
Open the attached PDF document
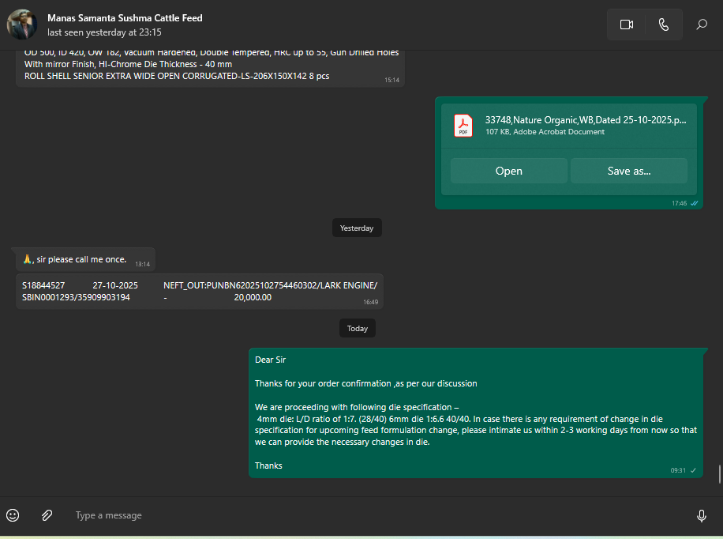pyautogui.click(x=508, y=171)
